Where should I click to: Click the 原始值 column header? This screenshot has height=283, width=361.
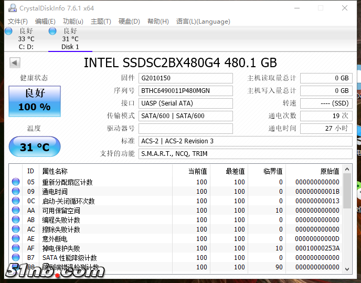[x=330, y=171]
